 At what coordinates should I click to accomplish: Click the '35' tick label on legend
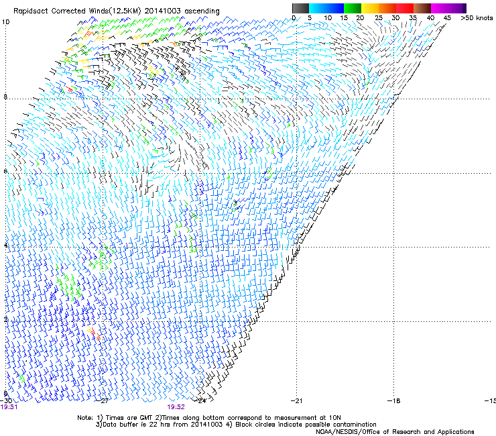click(413, 18)
